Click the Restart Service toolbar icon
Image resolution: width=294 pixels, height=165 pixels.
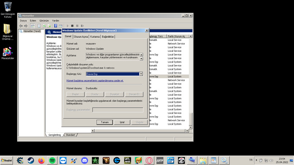pyautogui.click(x=82, y=26)
